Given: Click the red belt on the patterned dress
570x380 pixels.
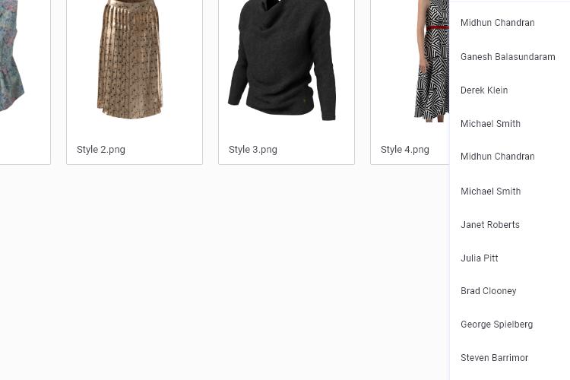Looking at the screenshot, I should click(x=437, y=27).
